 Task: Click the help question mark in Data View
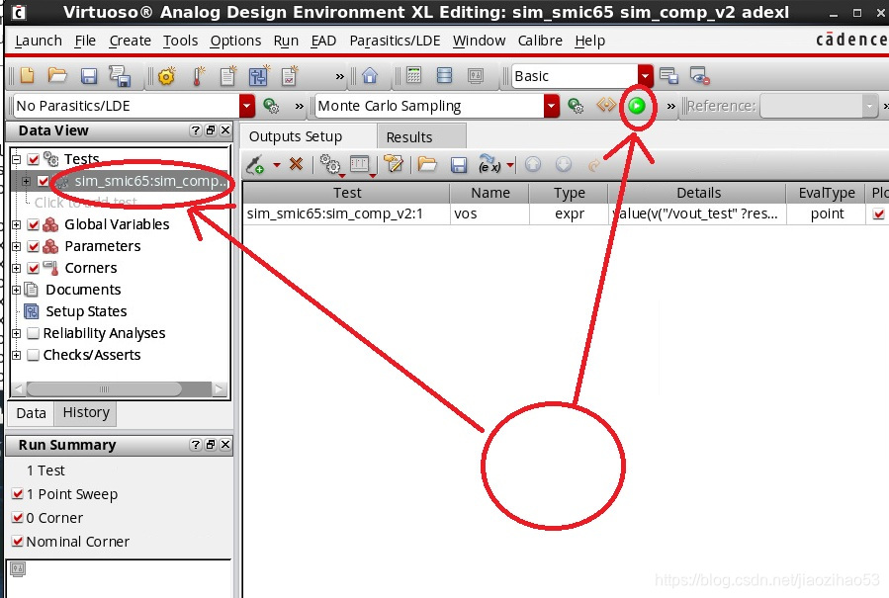(196, 130)
